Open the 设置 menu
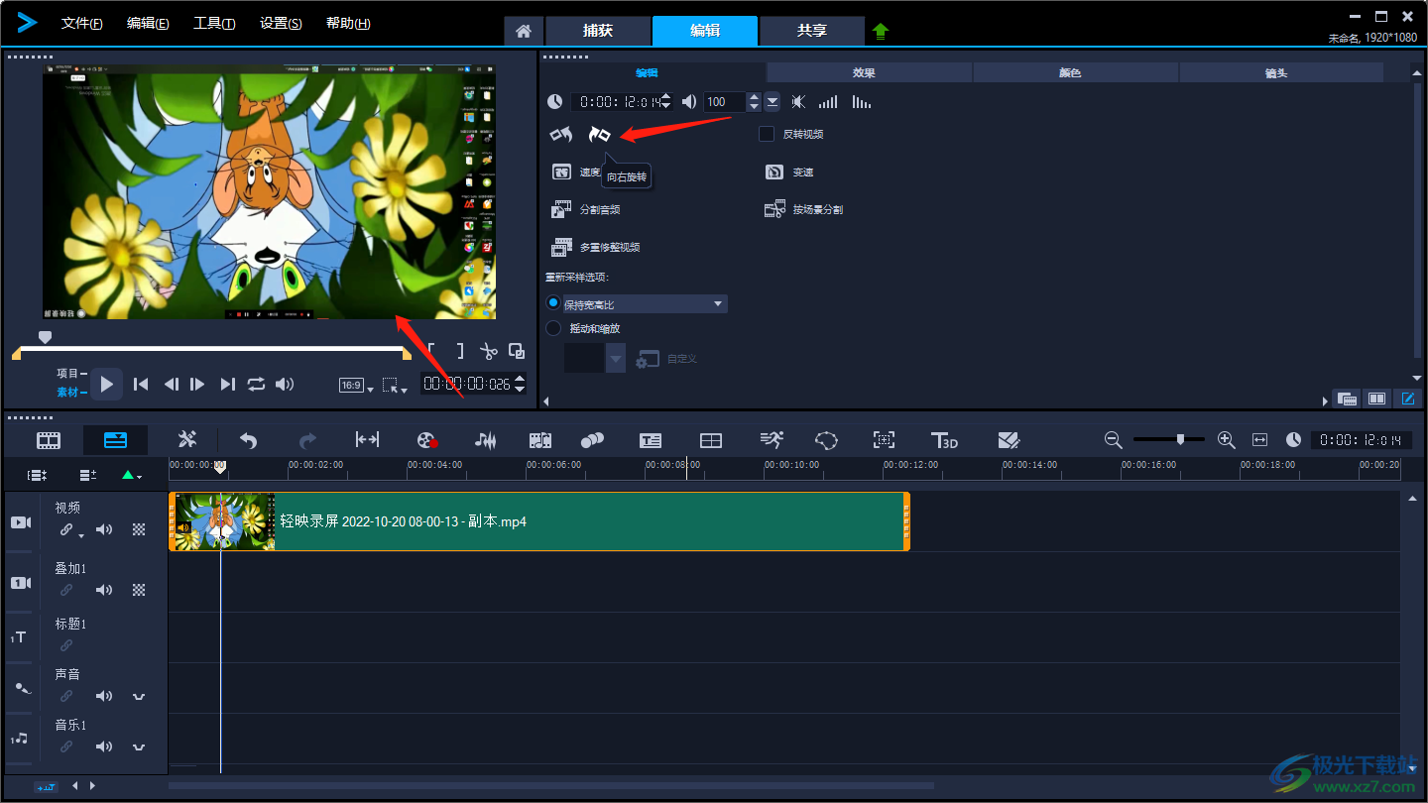This screenshot has width=1428, height=803. coord(281,23)
